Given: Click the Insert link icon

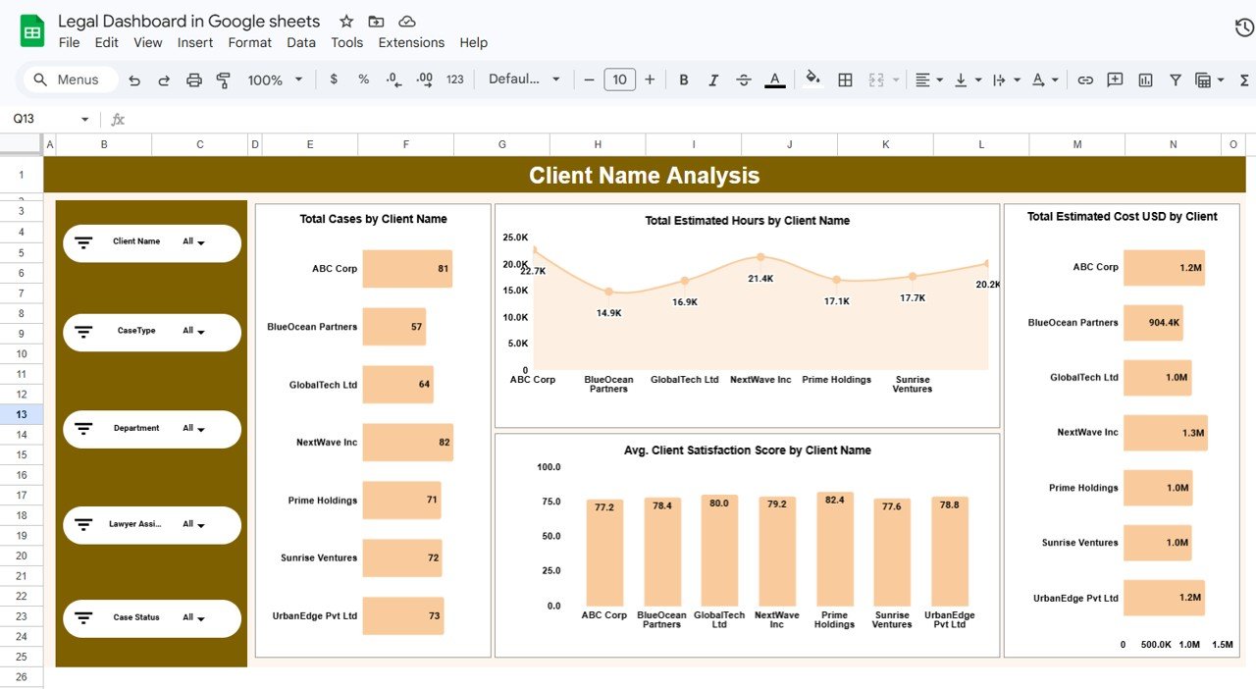Looking at the screenshot, I should (x=1086, y=79).
